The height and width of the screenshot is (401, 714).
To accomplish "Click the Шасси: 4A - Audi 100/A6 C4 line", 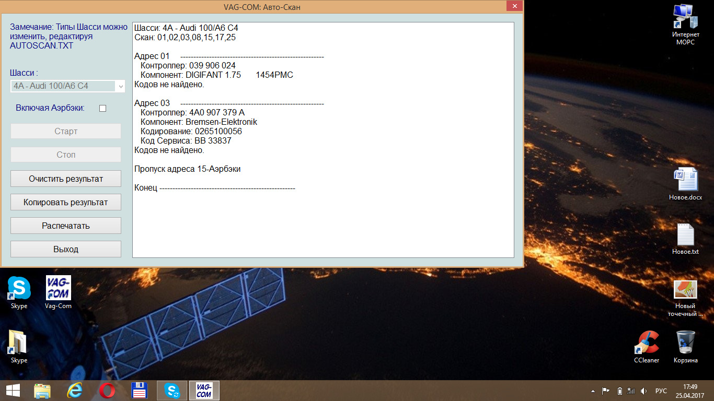I will tap(187, 27).
